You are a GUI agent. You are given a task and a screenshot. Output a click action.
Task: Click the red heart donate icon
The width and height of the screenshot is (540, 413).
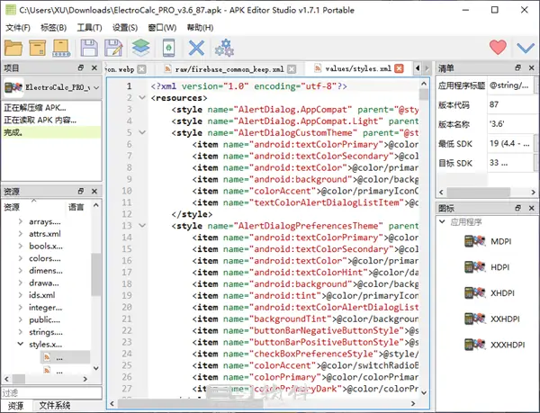click(498, 47)
